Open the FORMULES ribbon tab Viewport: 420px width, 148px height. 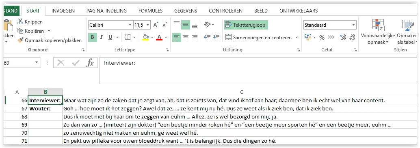pos(151,11)
